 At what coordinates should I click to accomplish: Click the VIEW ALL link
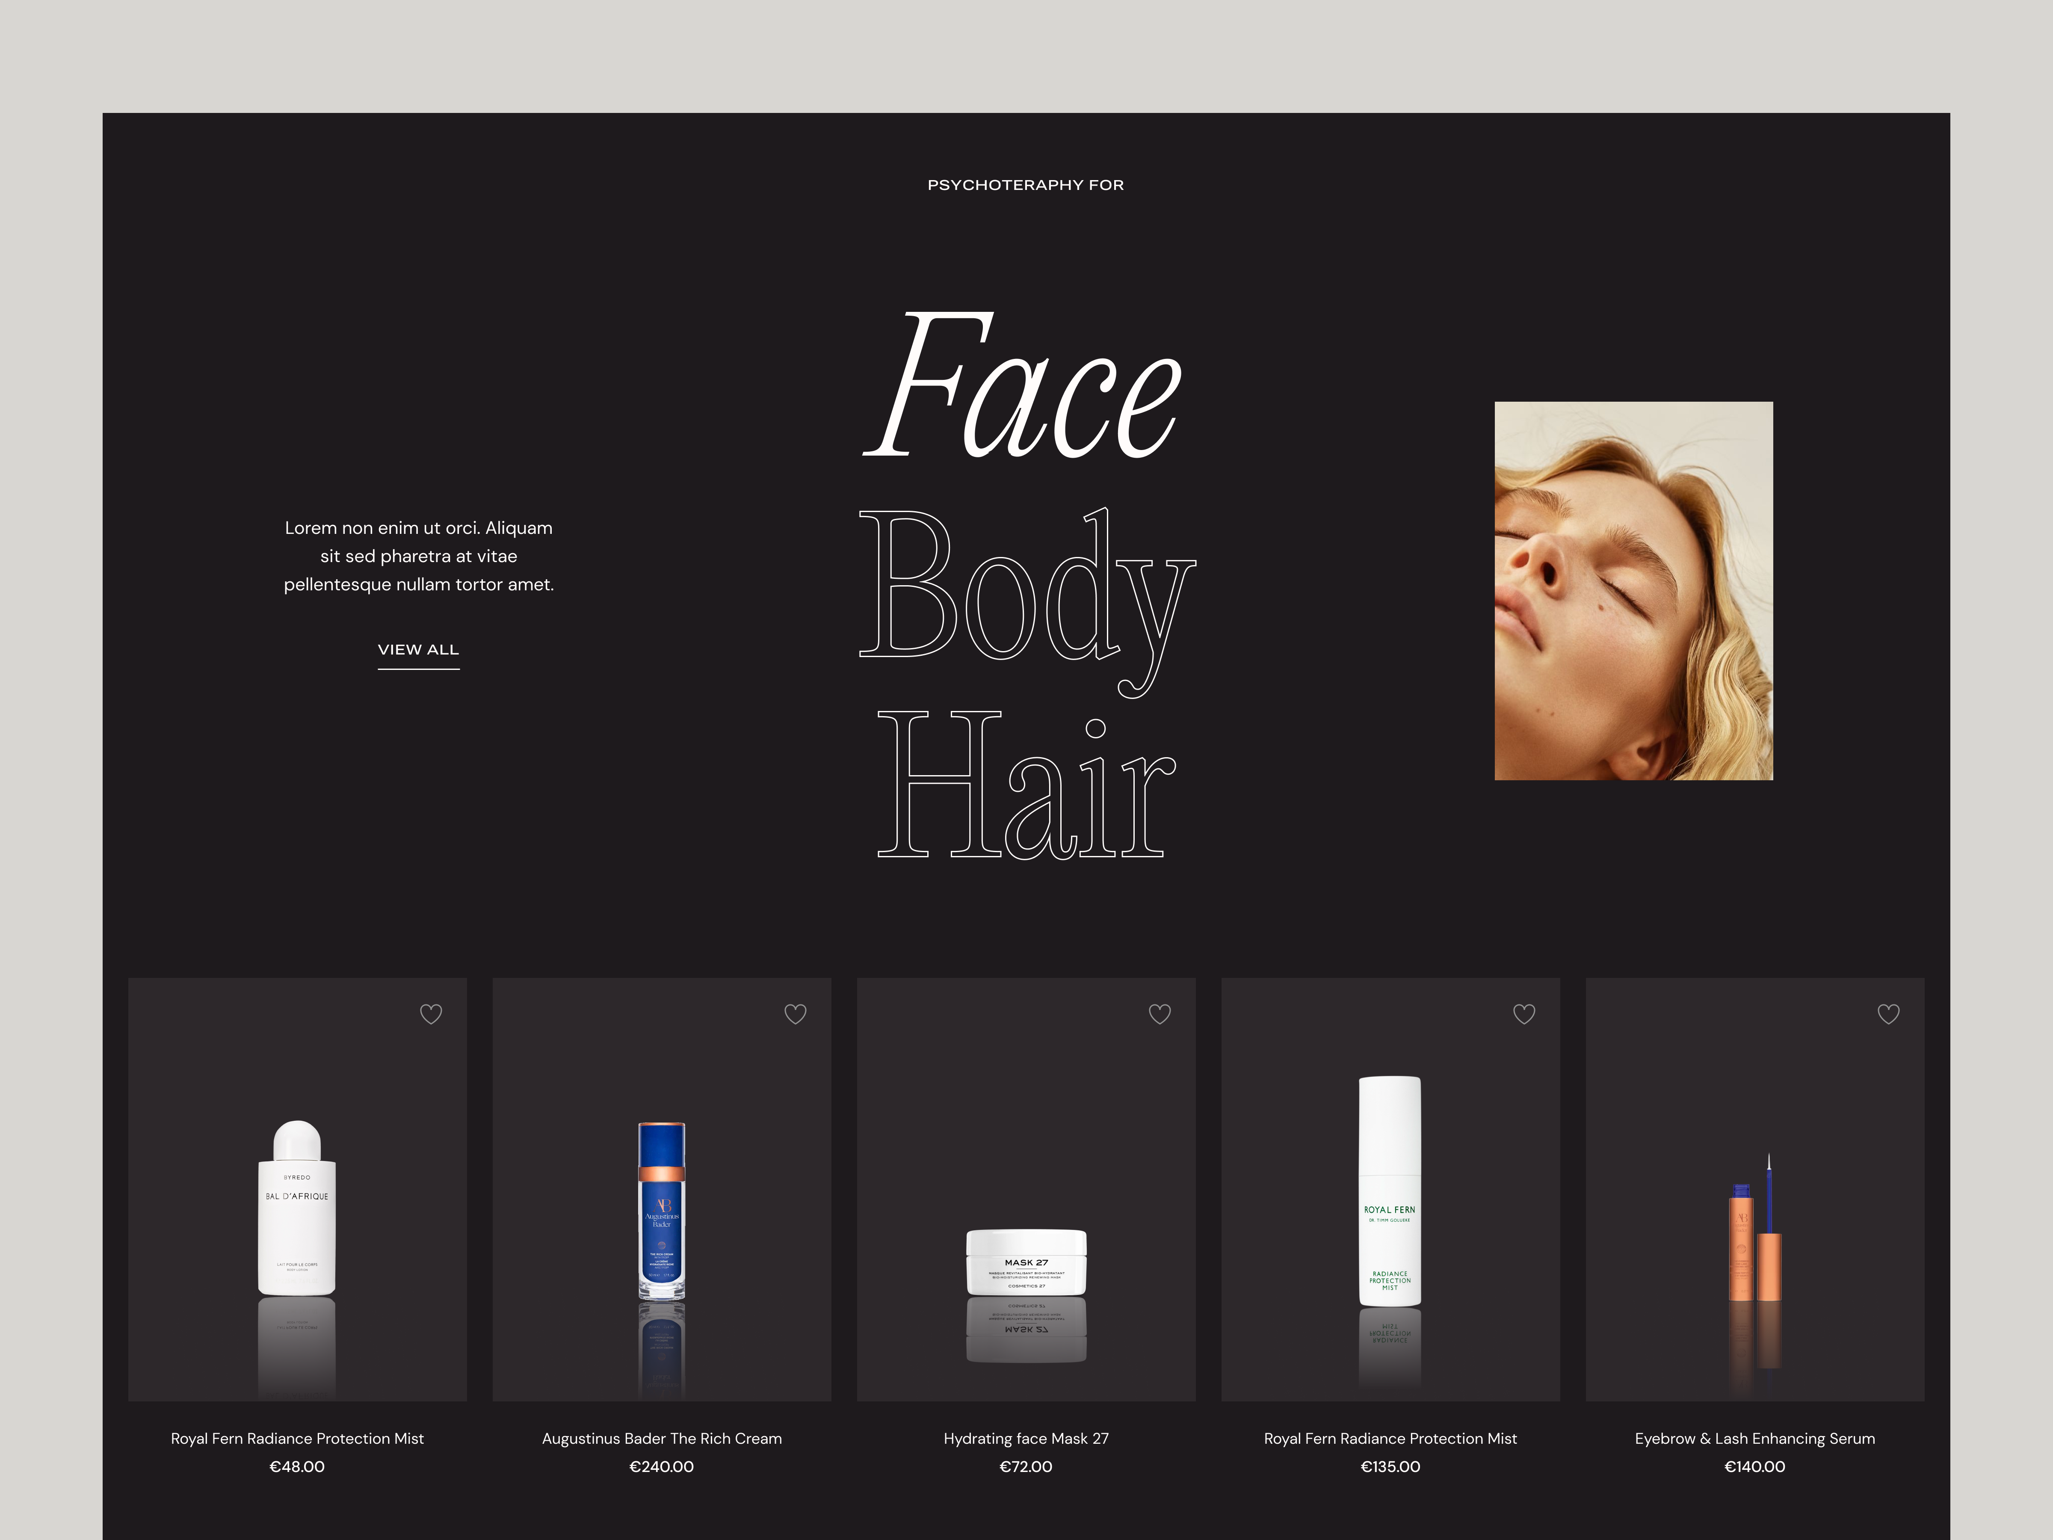click(419, 650)
